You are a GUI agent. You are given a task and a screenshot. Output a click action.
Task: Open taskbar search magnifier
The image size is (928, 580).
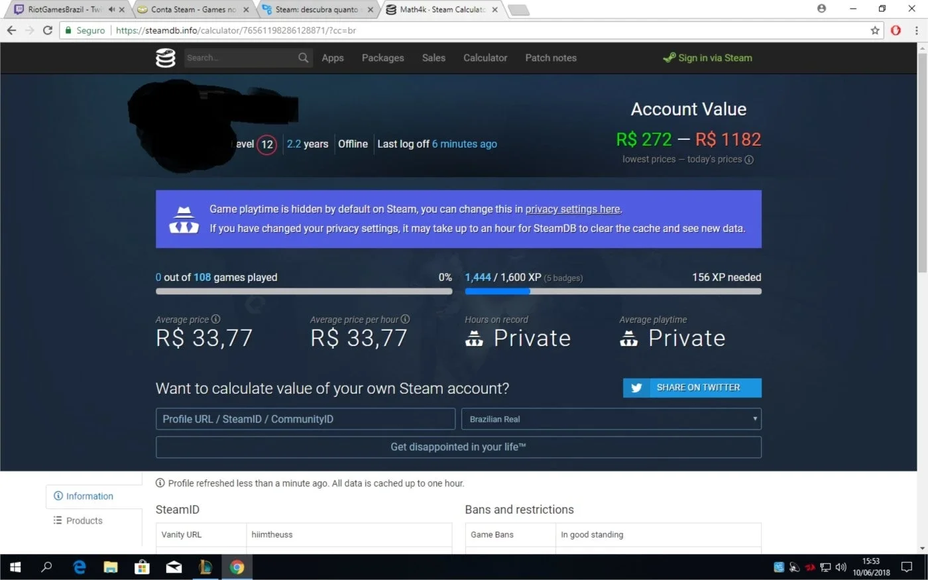pos(46,567)
